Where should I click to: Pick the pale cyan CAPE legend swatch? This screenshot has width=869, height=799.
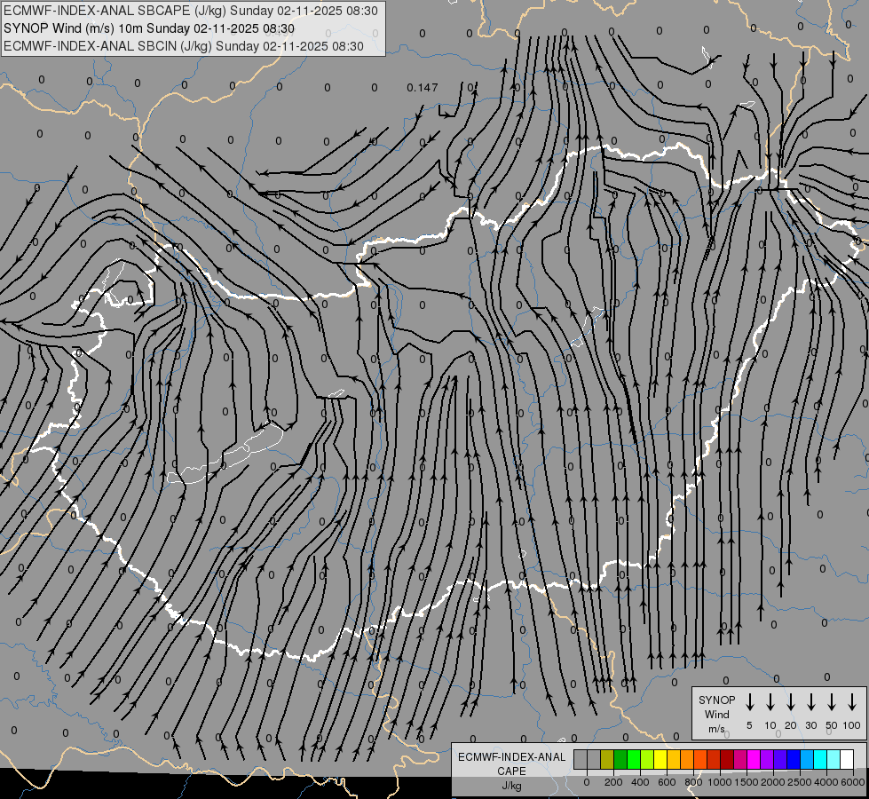(x=833, y=760)
